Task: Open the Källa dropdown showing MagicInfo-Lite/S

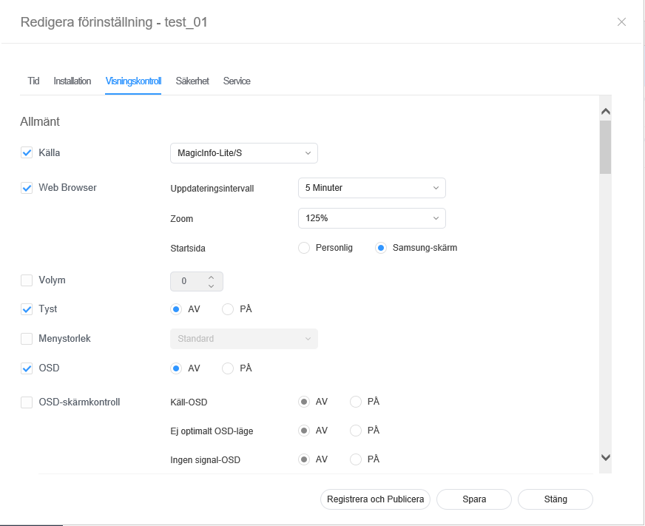Action: point(243,153)
